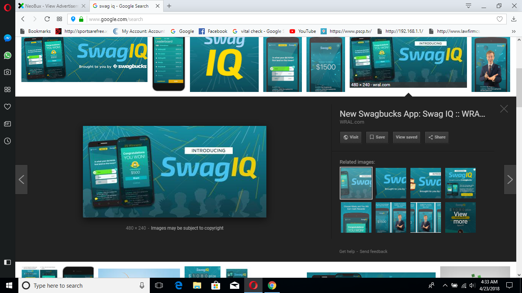
Task: Open Personal News from the sidebar
Action: click(7, 124)
